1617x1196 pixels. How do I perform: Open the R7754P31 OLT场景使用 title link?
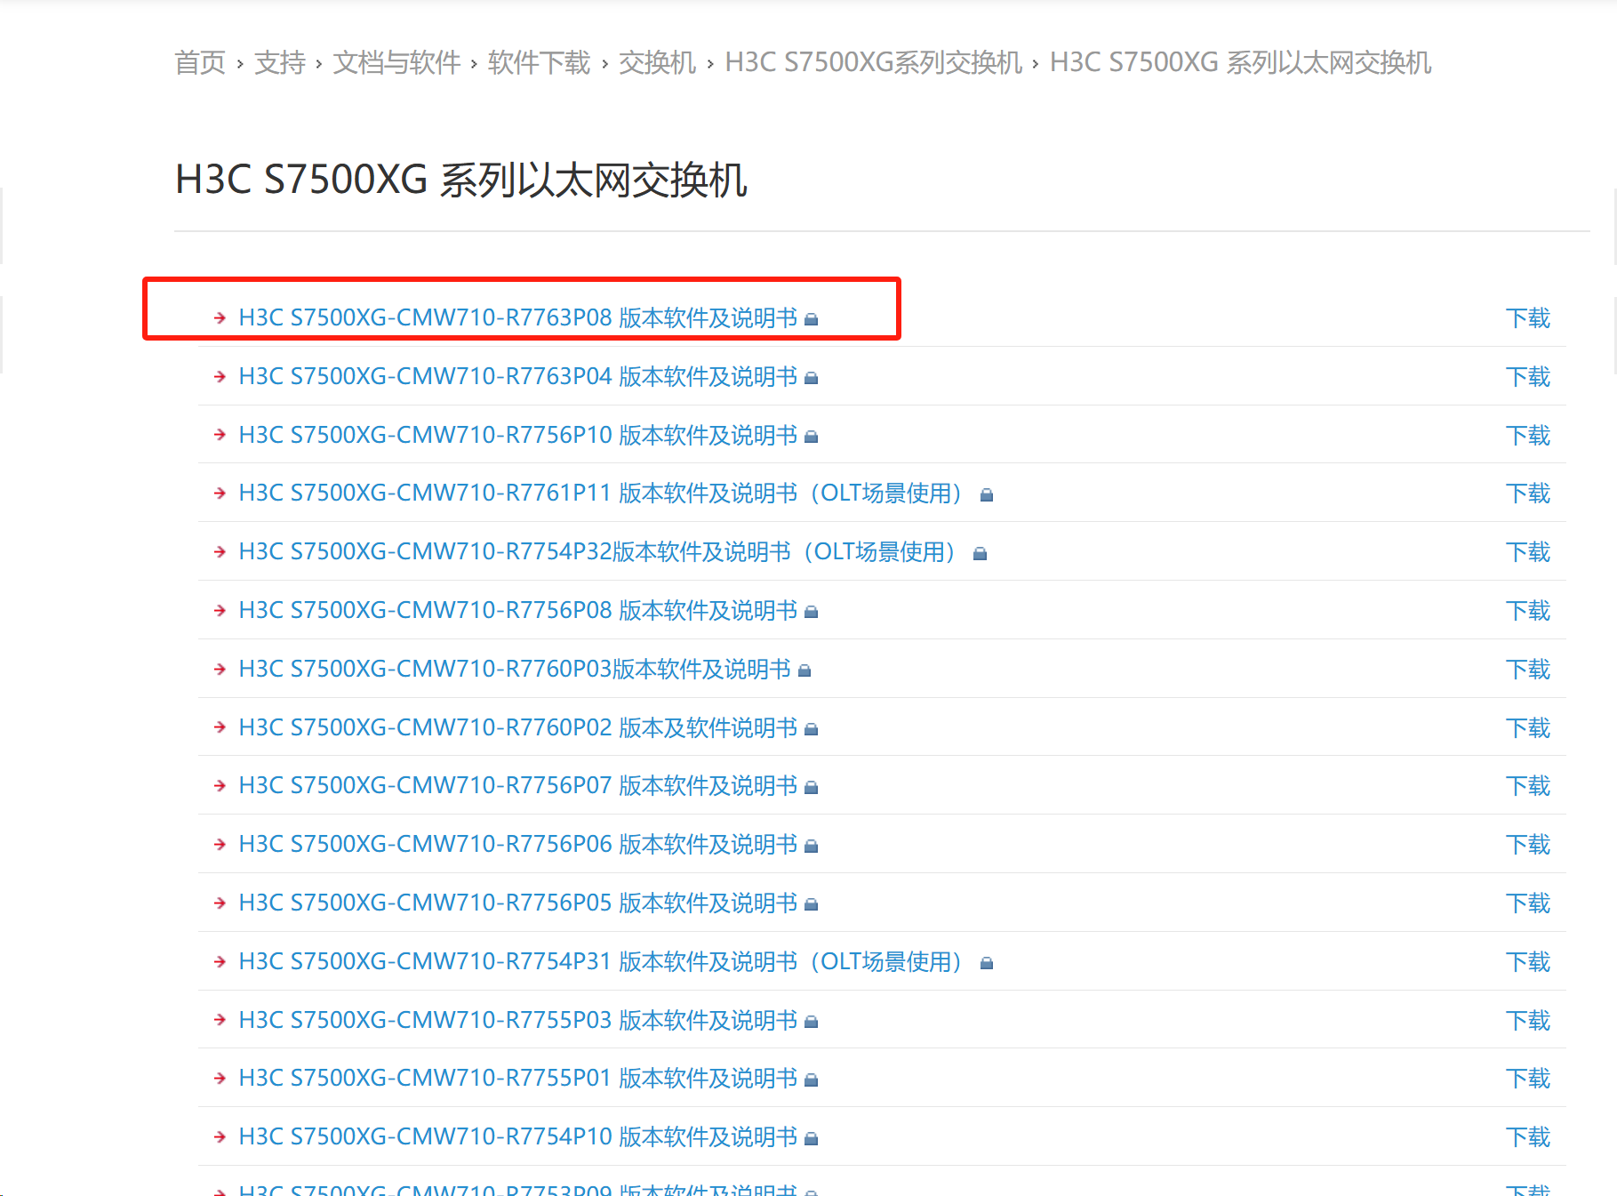604,961
